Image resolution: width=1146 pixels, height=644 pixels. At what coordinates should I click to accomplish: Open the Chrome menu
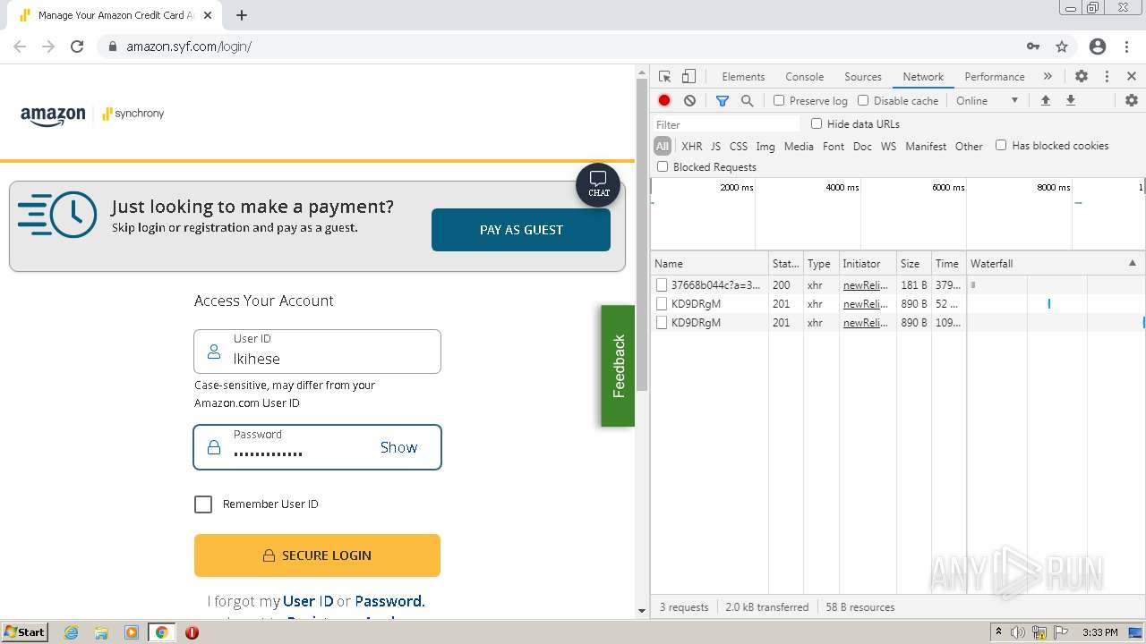pos(1125,47)
